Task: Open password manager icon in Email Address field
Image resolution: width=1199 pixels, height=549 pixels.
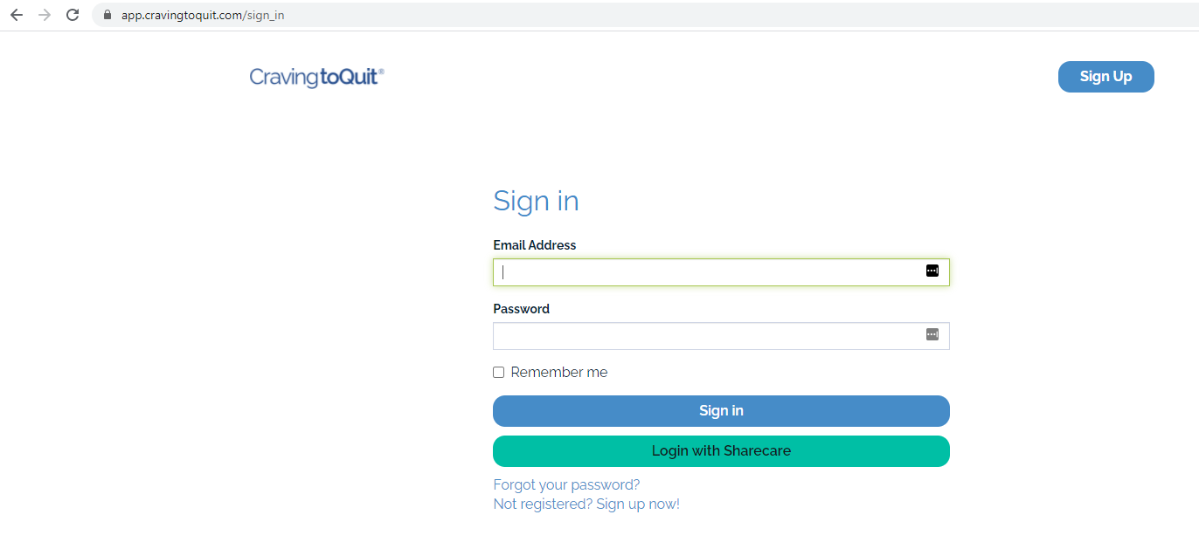Action: (932, 271)
